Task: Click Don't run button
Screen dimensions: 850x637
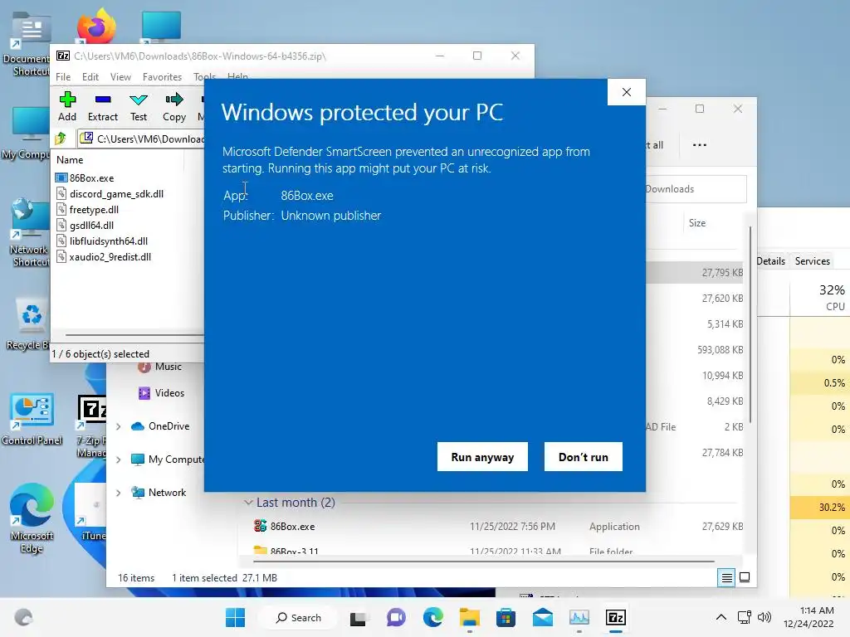Action: pos(584,457)
